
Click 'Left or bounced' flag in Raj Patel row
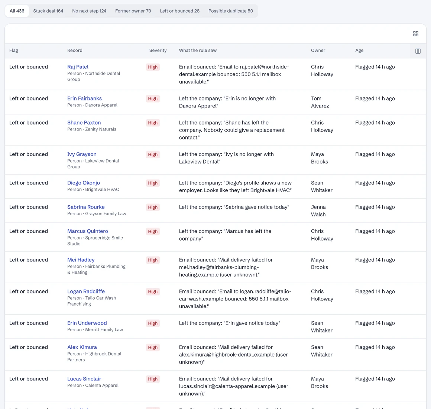tap(29, 67)
